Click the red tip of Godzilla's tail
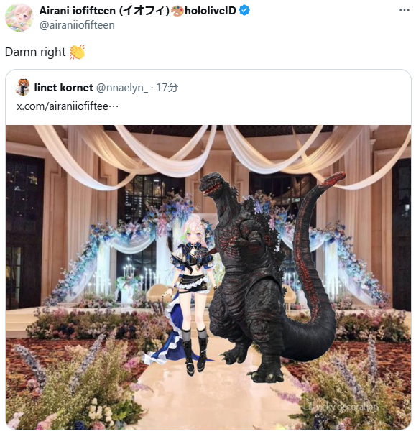This screenshot has height=434, width=416. click(x=333, y=178)
